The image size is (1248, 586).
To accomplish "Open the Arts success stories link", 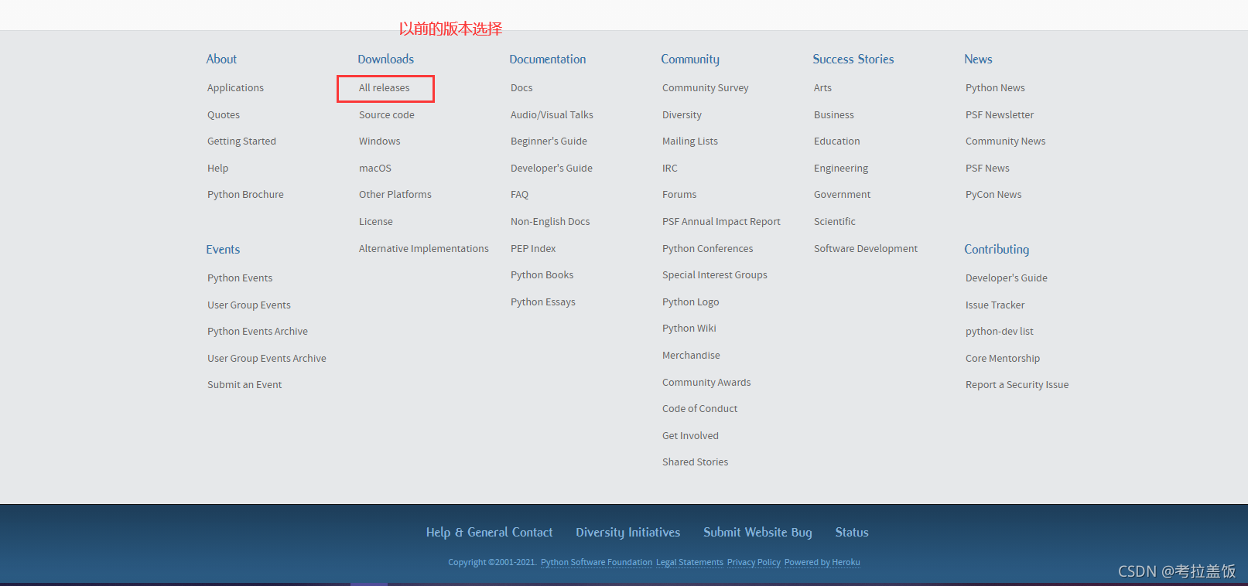I will pos(822,88).
